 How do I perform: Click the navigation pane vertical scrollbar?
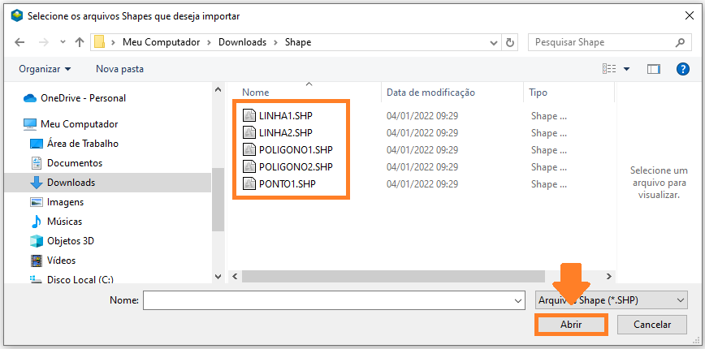coord(218,199)
